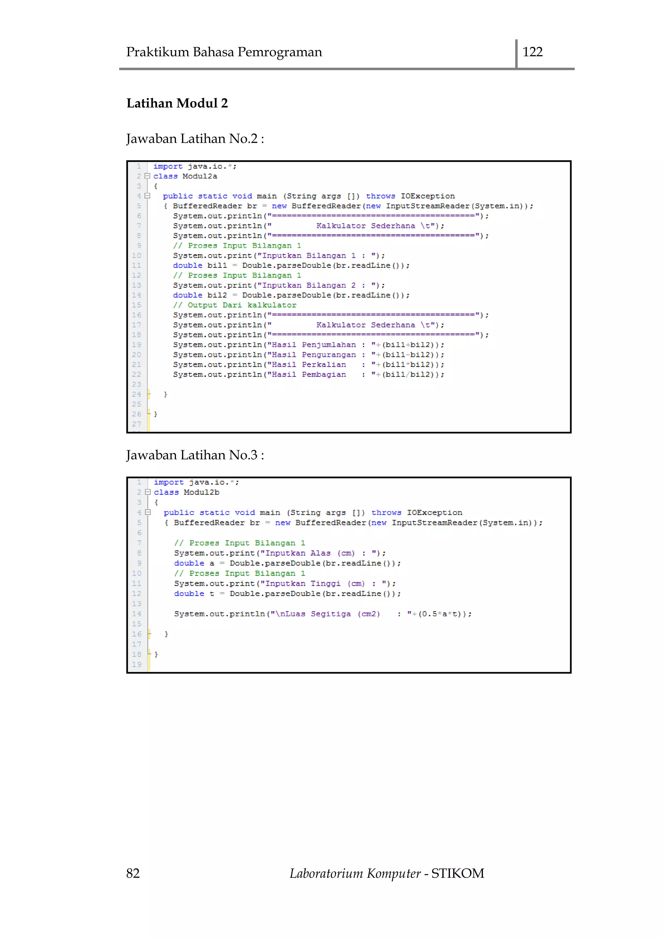Click the Jawaban Latihan No.3 label
Viewport: 663px width, 938px height.
195,455
